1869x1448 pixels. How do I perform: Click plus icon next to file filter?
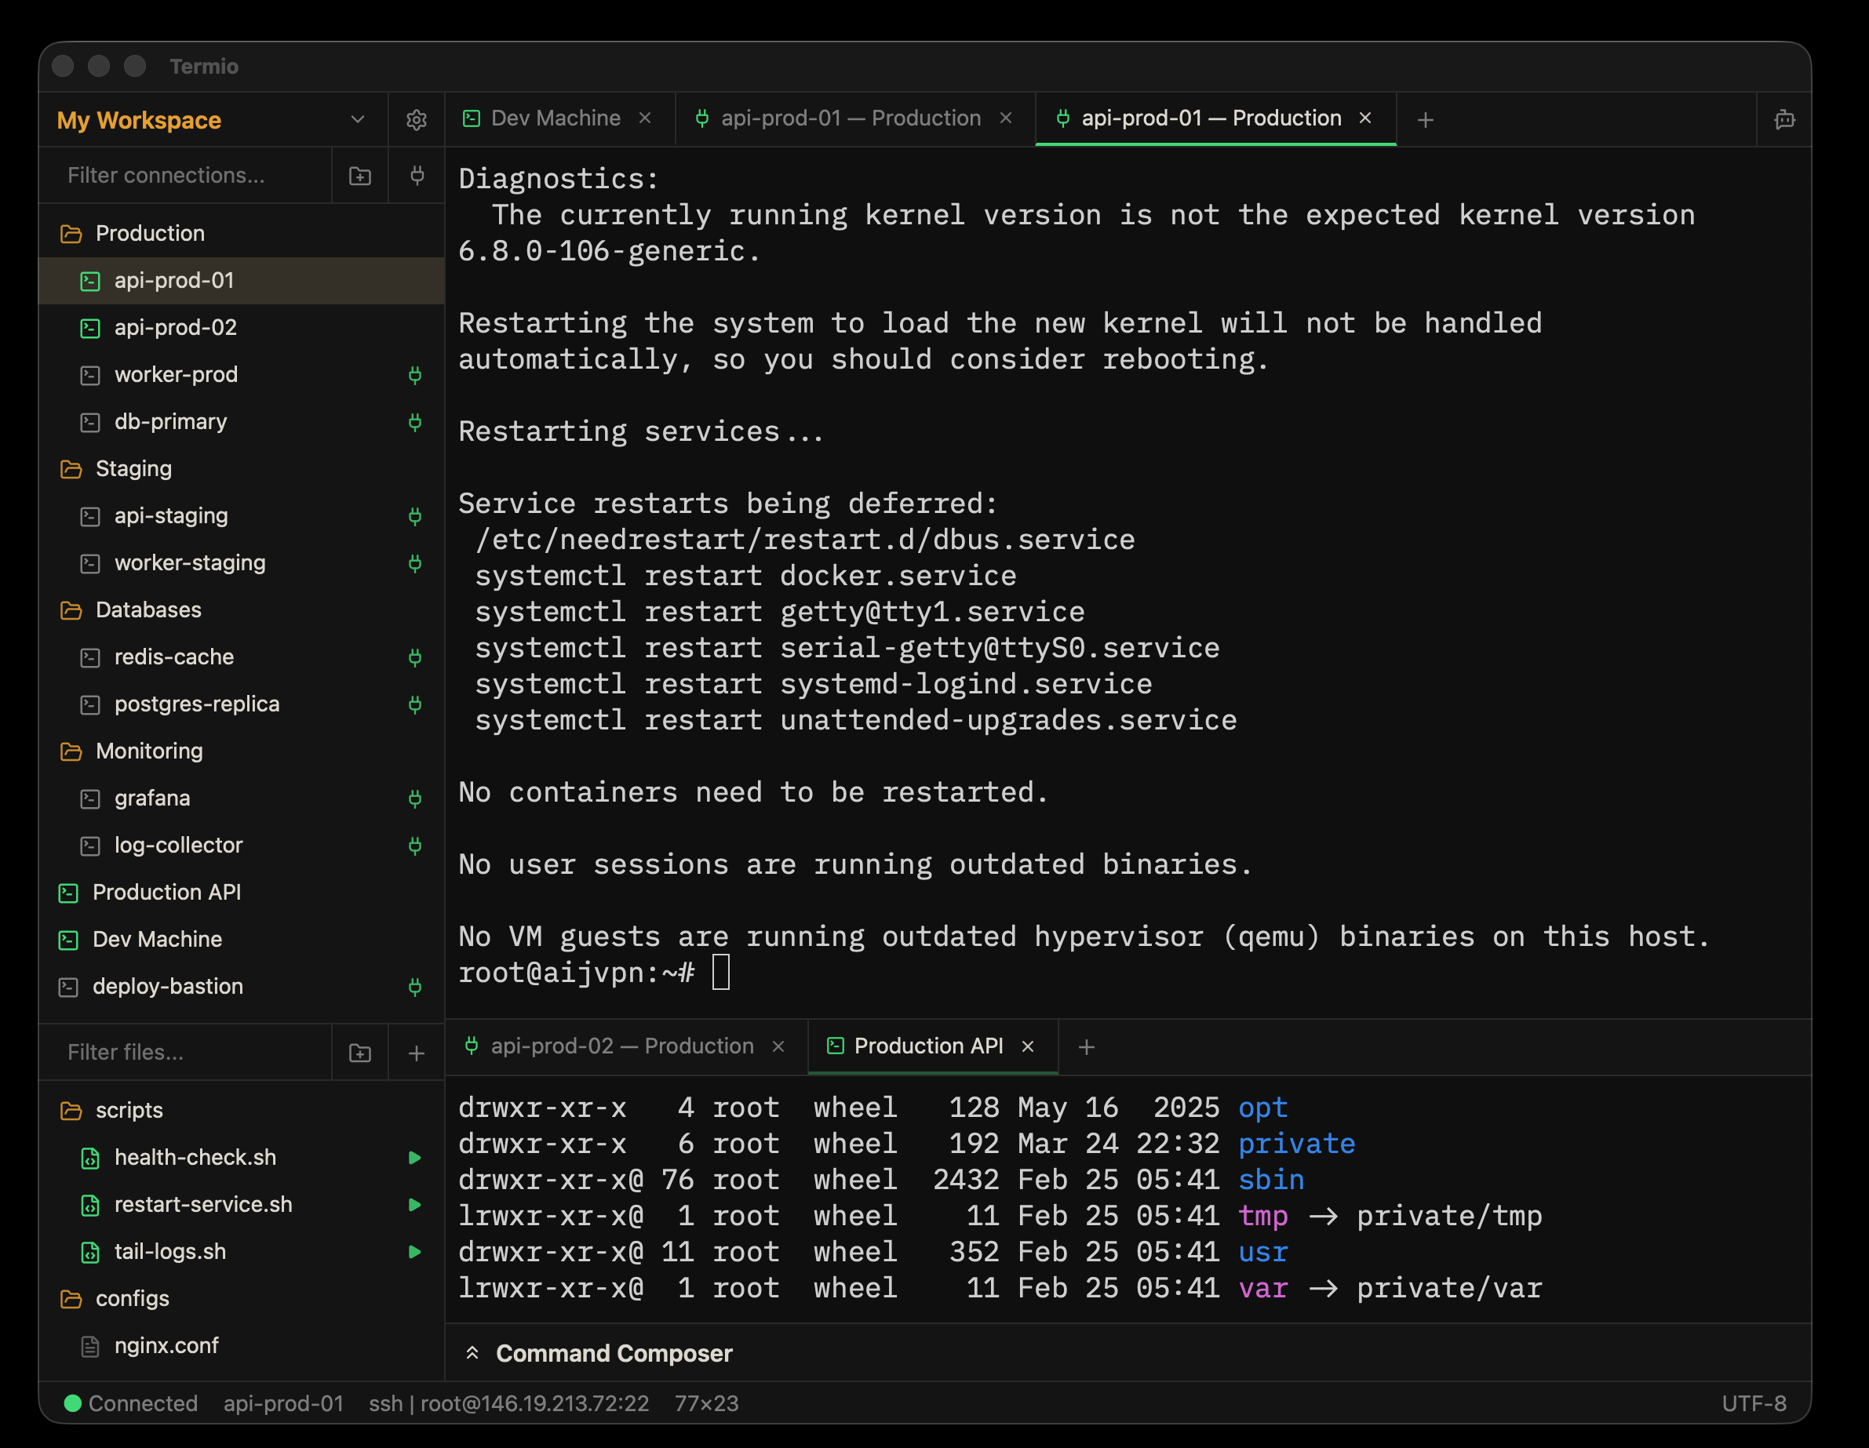[x=417, y=1053]
